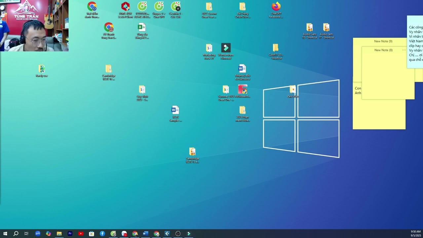The image size is (423, 238).
Task: Select the 2025 Phần mềm Hula folder
Action: click(243, 114)
